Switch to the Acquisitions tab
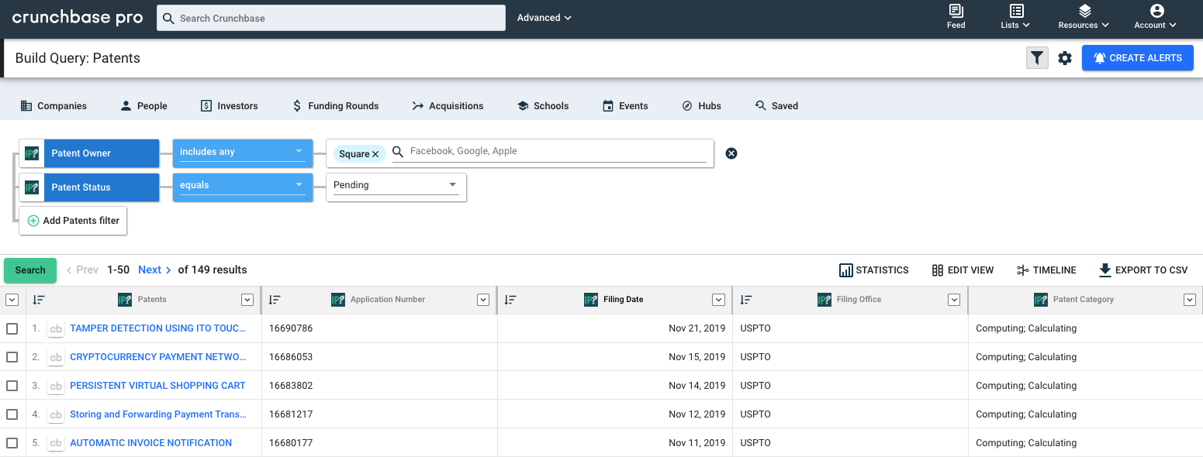The image size is (1203, 457). [x=448, y=106]
